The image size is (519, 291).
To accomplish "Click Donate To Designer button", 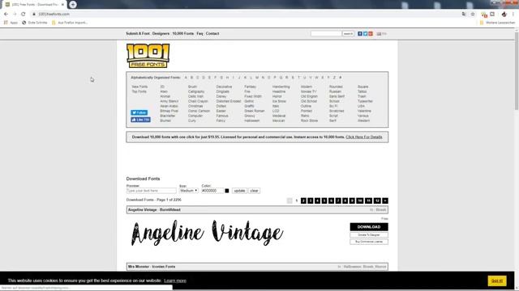I will point(369,235).
